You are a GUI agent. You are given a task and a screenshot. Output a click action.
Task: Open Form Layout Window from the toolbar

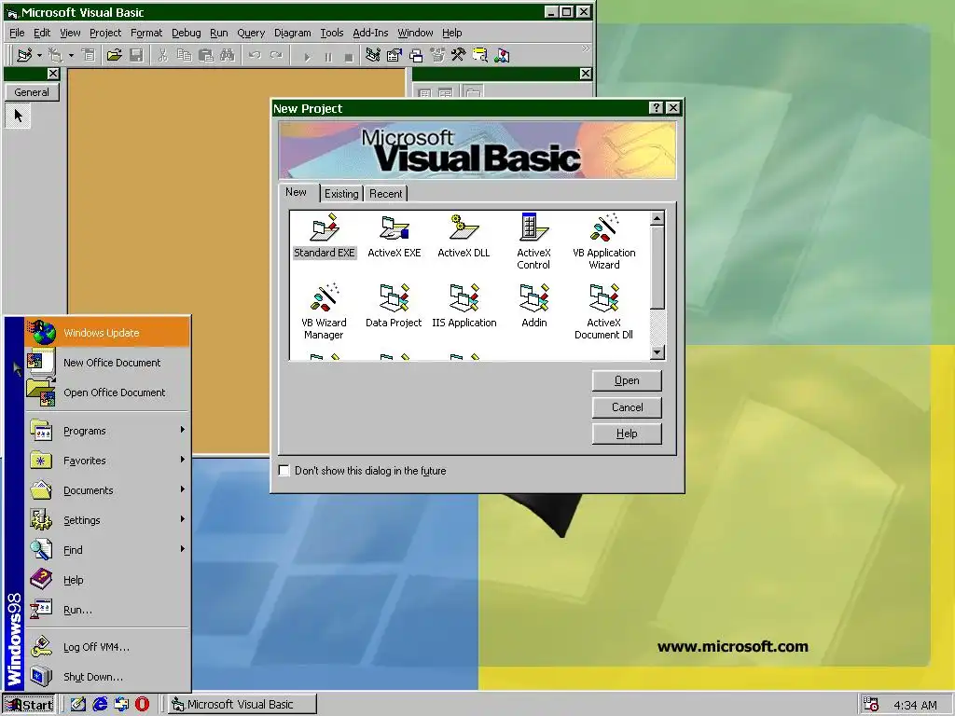(416, 55)
